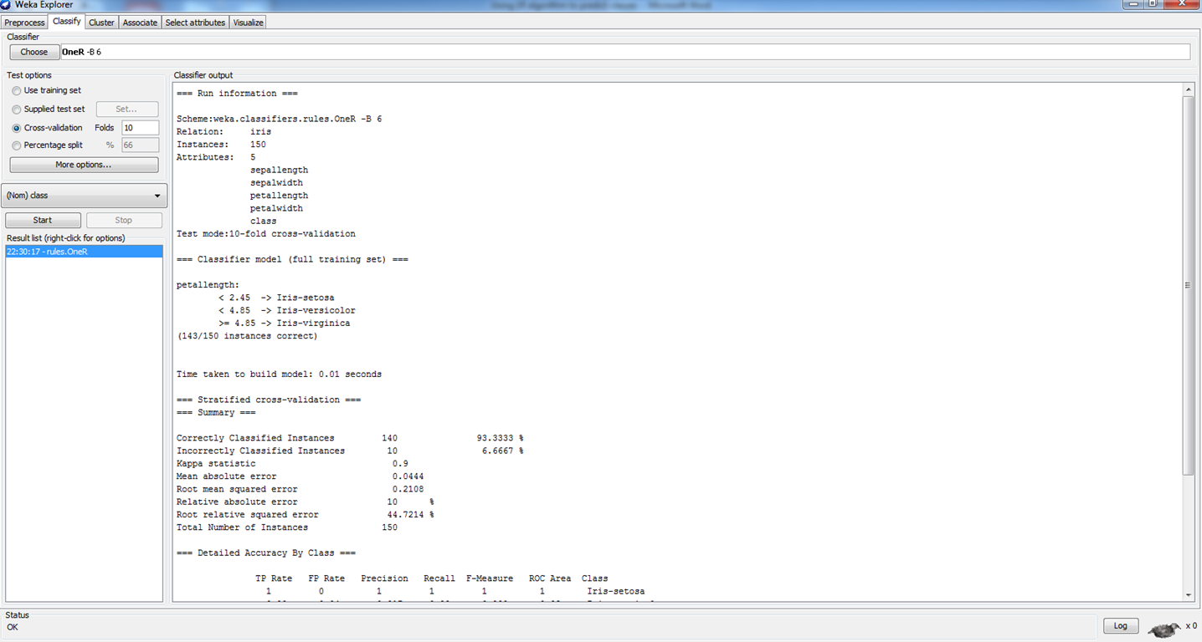Click the Weka bird icon in status bar
This screenshot has width=1202, height=642.
click(x=1164, y=628)
